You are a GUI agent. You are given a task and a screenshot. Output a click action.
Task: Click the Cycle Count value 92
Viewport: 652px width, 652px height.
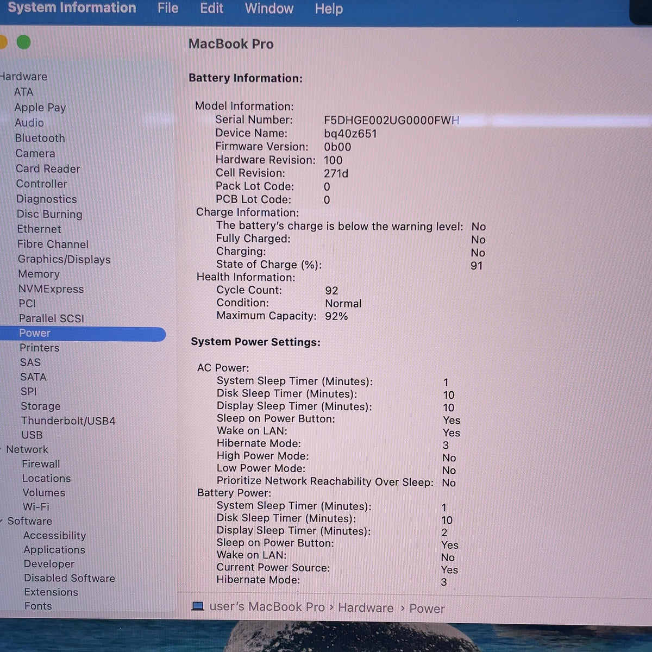click(x=331, y=291)
